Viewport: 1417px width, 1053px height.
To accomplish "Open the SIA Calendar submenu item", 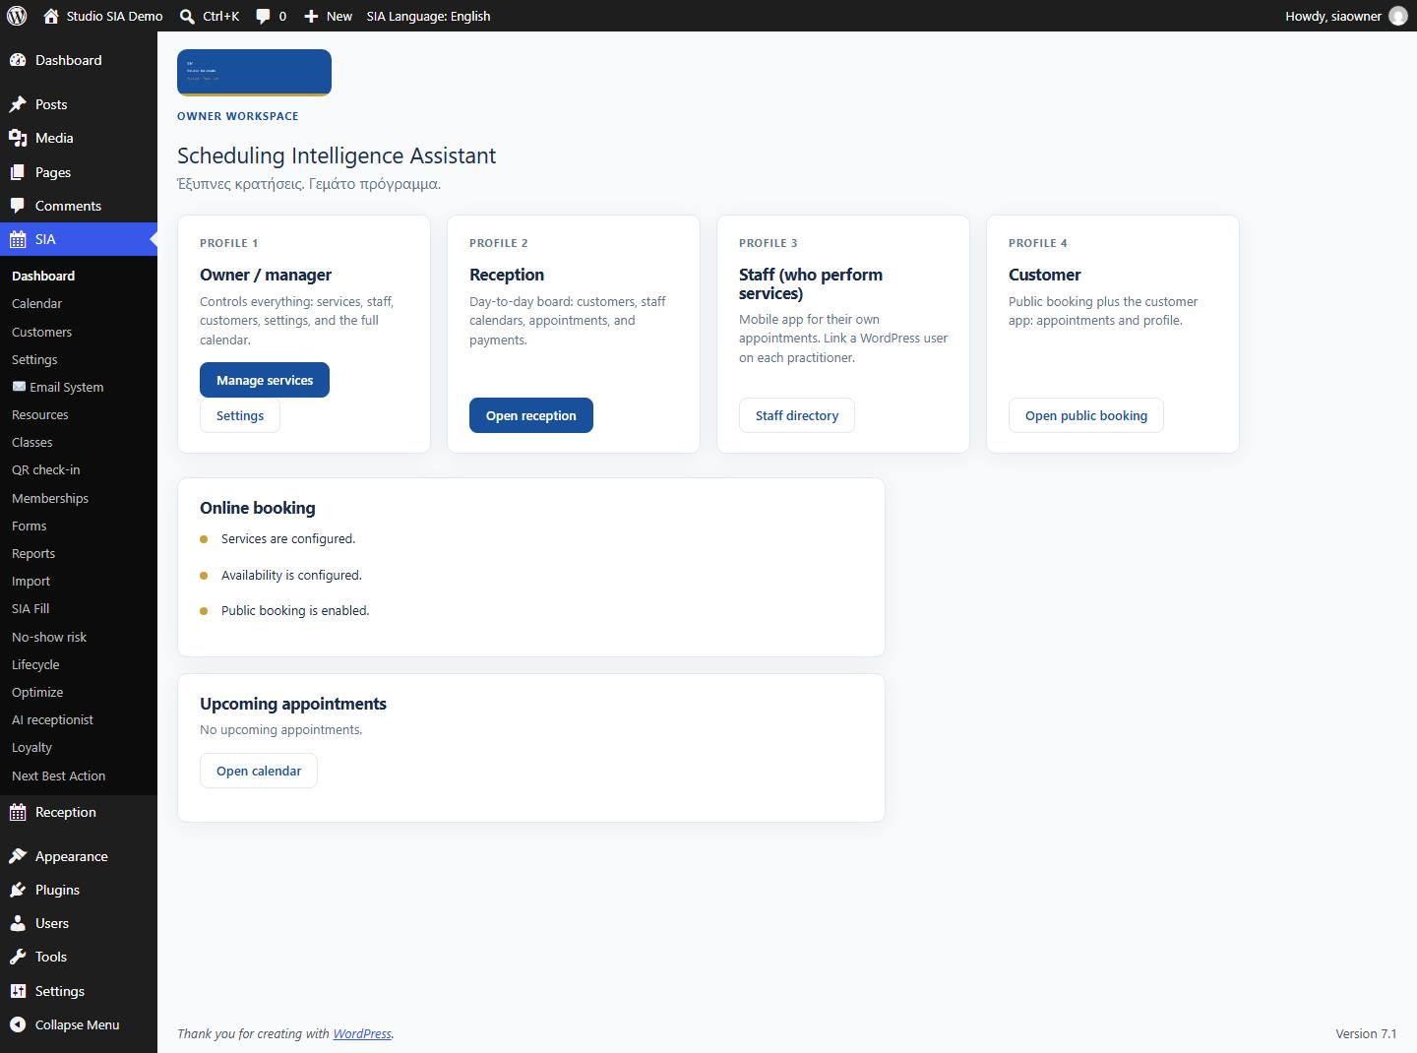I will click(x=36, y=304).
